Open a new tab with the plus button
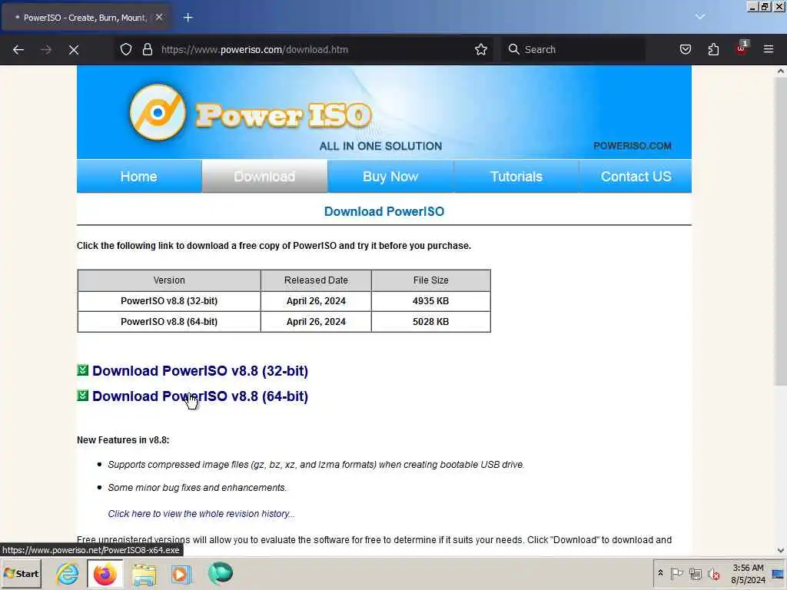 click(x=188, y=18)
